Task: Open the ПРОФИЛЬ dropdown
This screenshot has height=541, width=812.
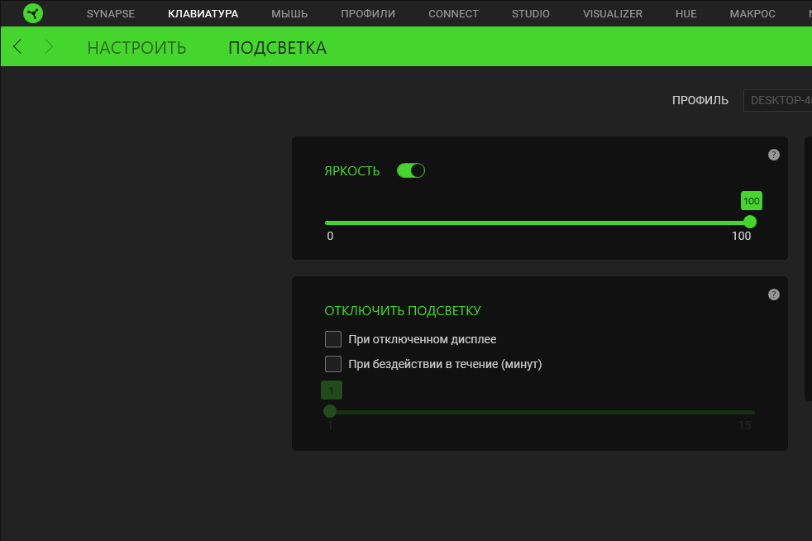Action: [x=778, y=101]
